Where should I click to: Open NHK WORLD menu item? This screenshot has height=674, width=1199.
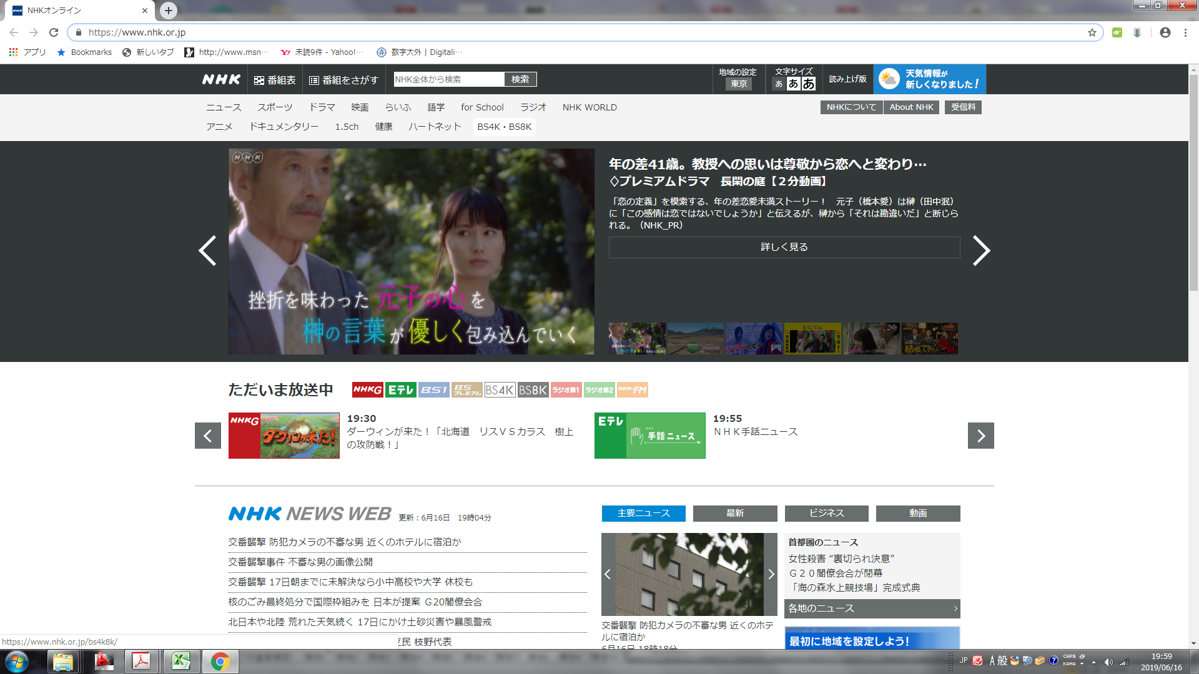590,107
